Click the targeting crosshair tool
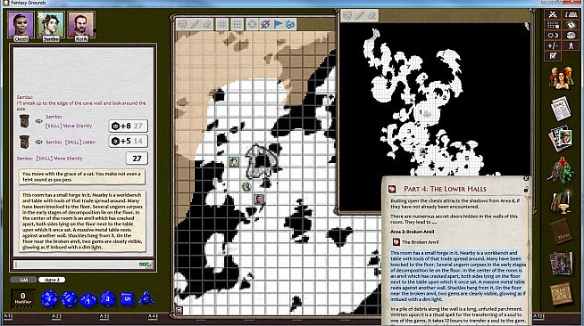This screenshot has height=326, width=584. pos(252,25)
